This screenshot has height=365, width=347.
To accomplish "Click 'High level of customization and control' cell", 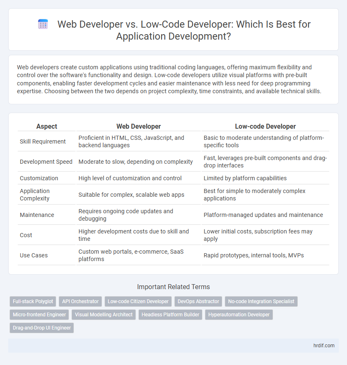I will click(x=138, y=178).
